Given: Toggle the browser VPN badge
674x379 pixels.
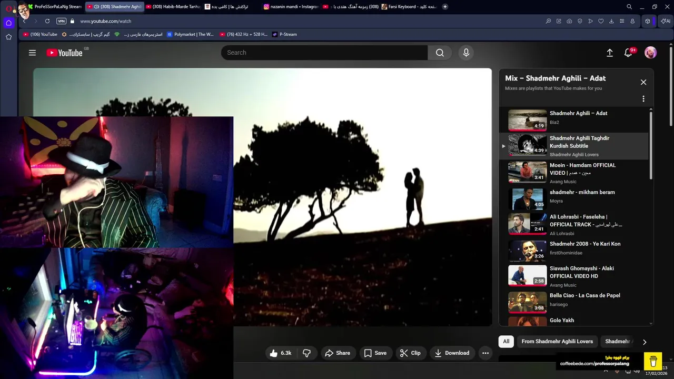Looking at the screenshot, I should coord(61,21).
